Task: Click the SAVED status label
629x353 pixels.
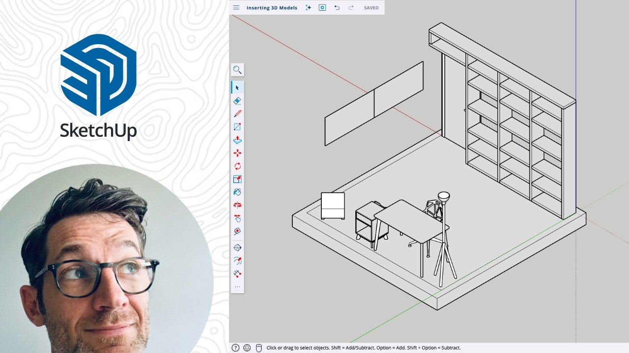Action: click(371, 8)
